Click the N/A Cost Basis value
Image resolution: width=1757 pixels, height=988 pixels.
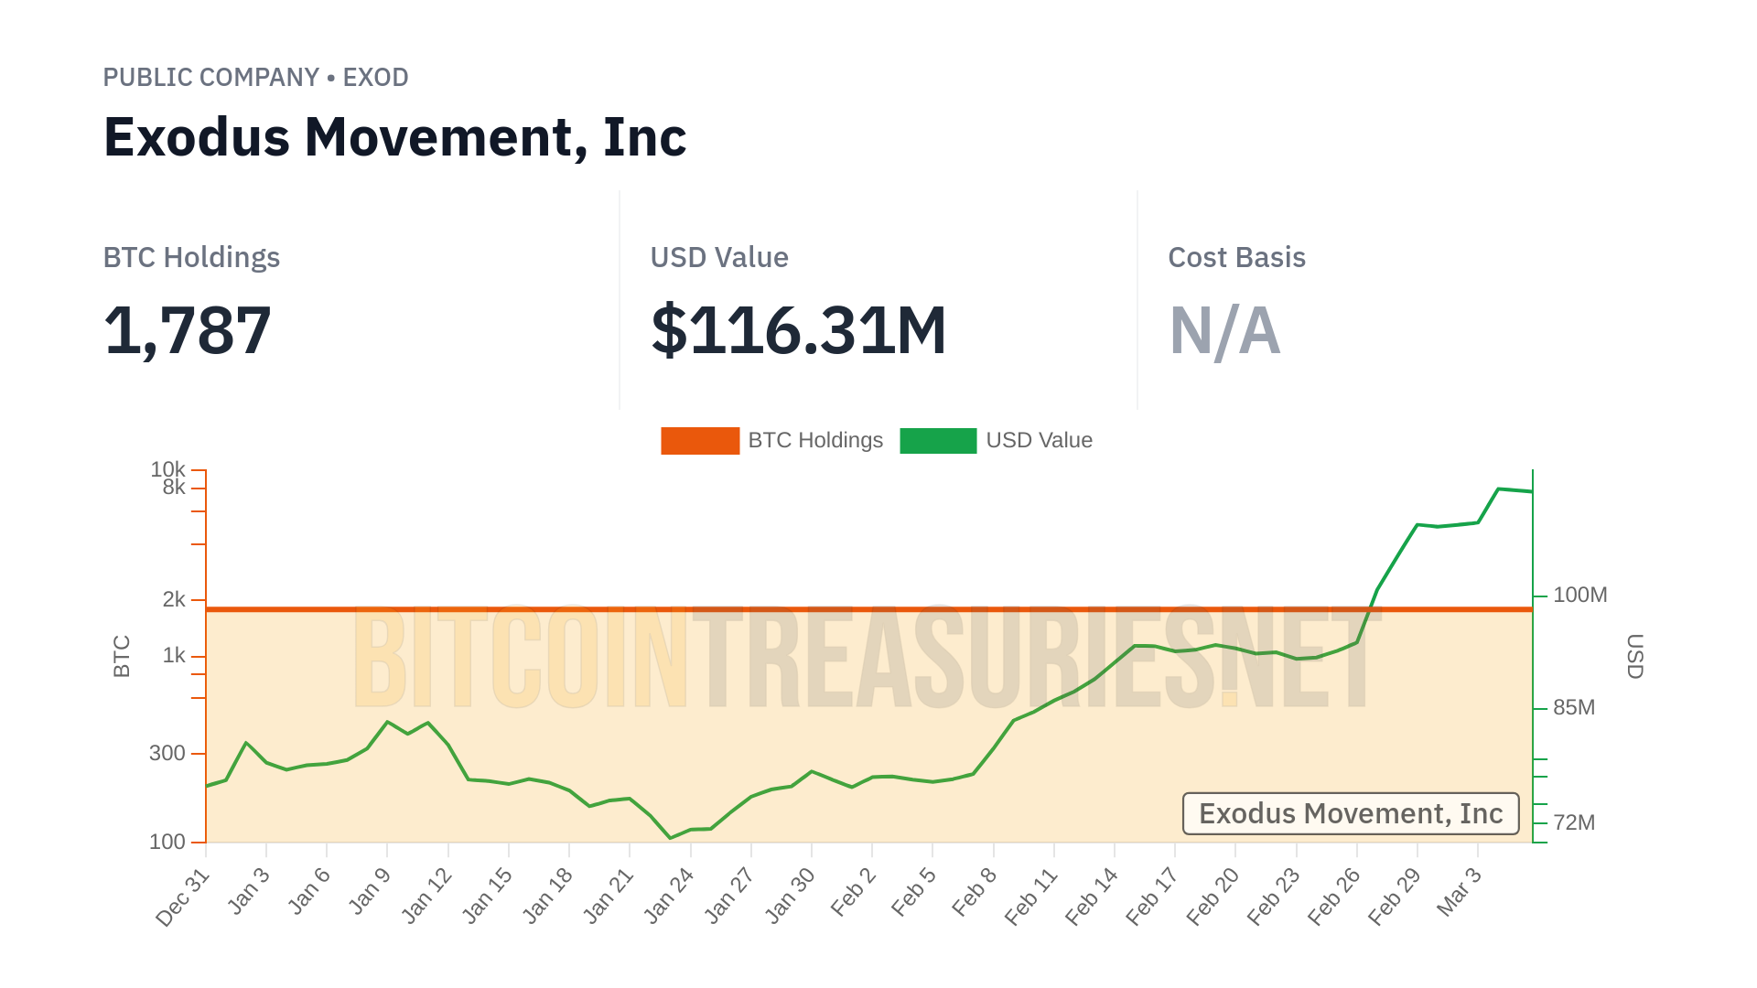1224,330
